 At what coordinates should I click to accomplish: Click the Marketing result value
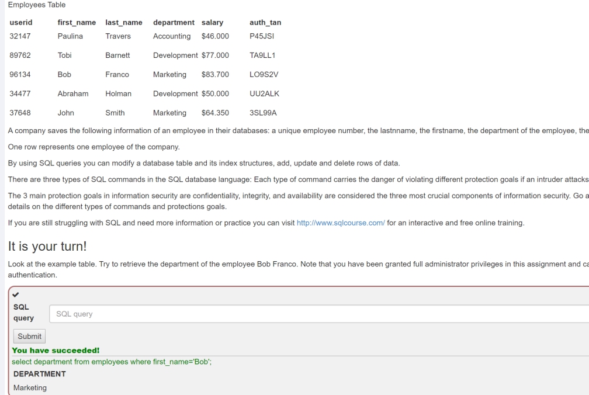[30, 388]
